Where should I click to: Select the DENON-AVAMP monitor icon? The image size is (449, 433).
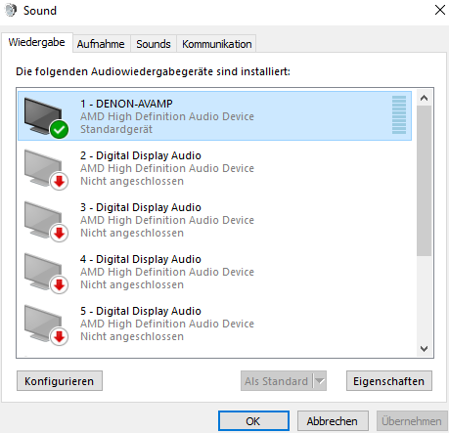click(x=43, y=115)
